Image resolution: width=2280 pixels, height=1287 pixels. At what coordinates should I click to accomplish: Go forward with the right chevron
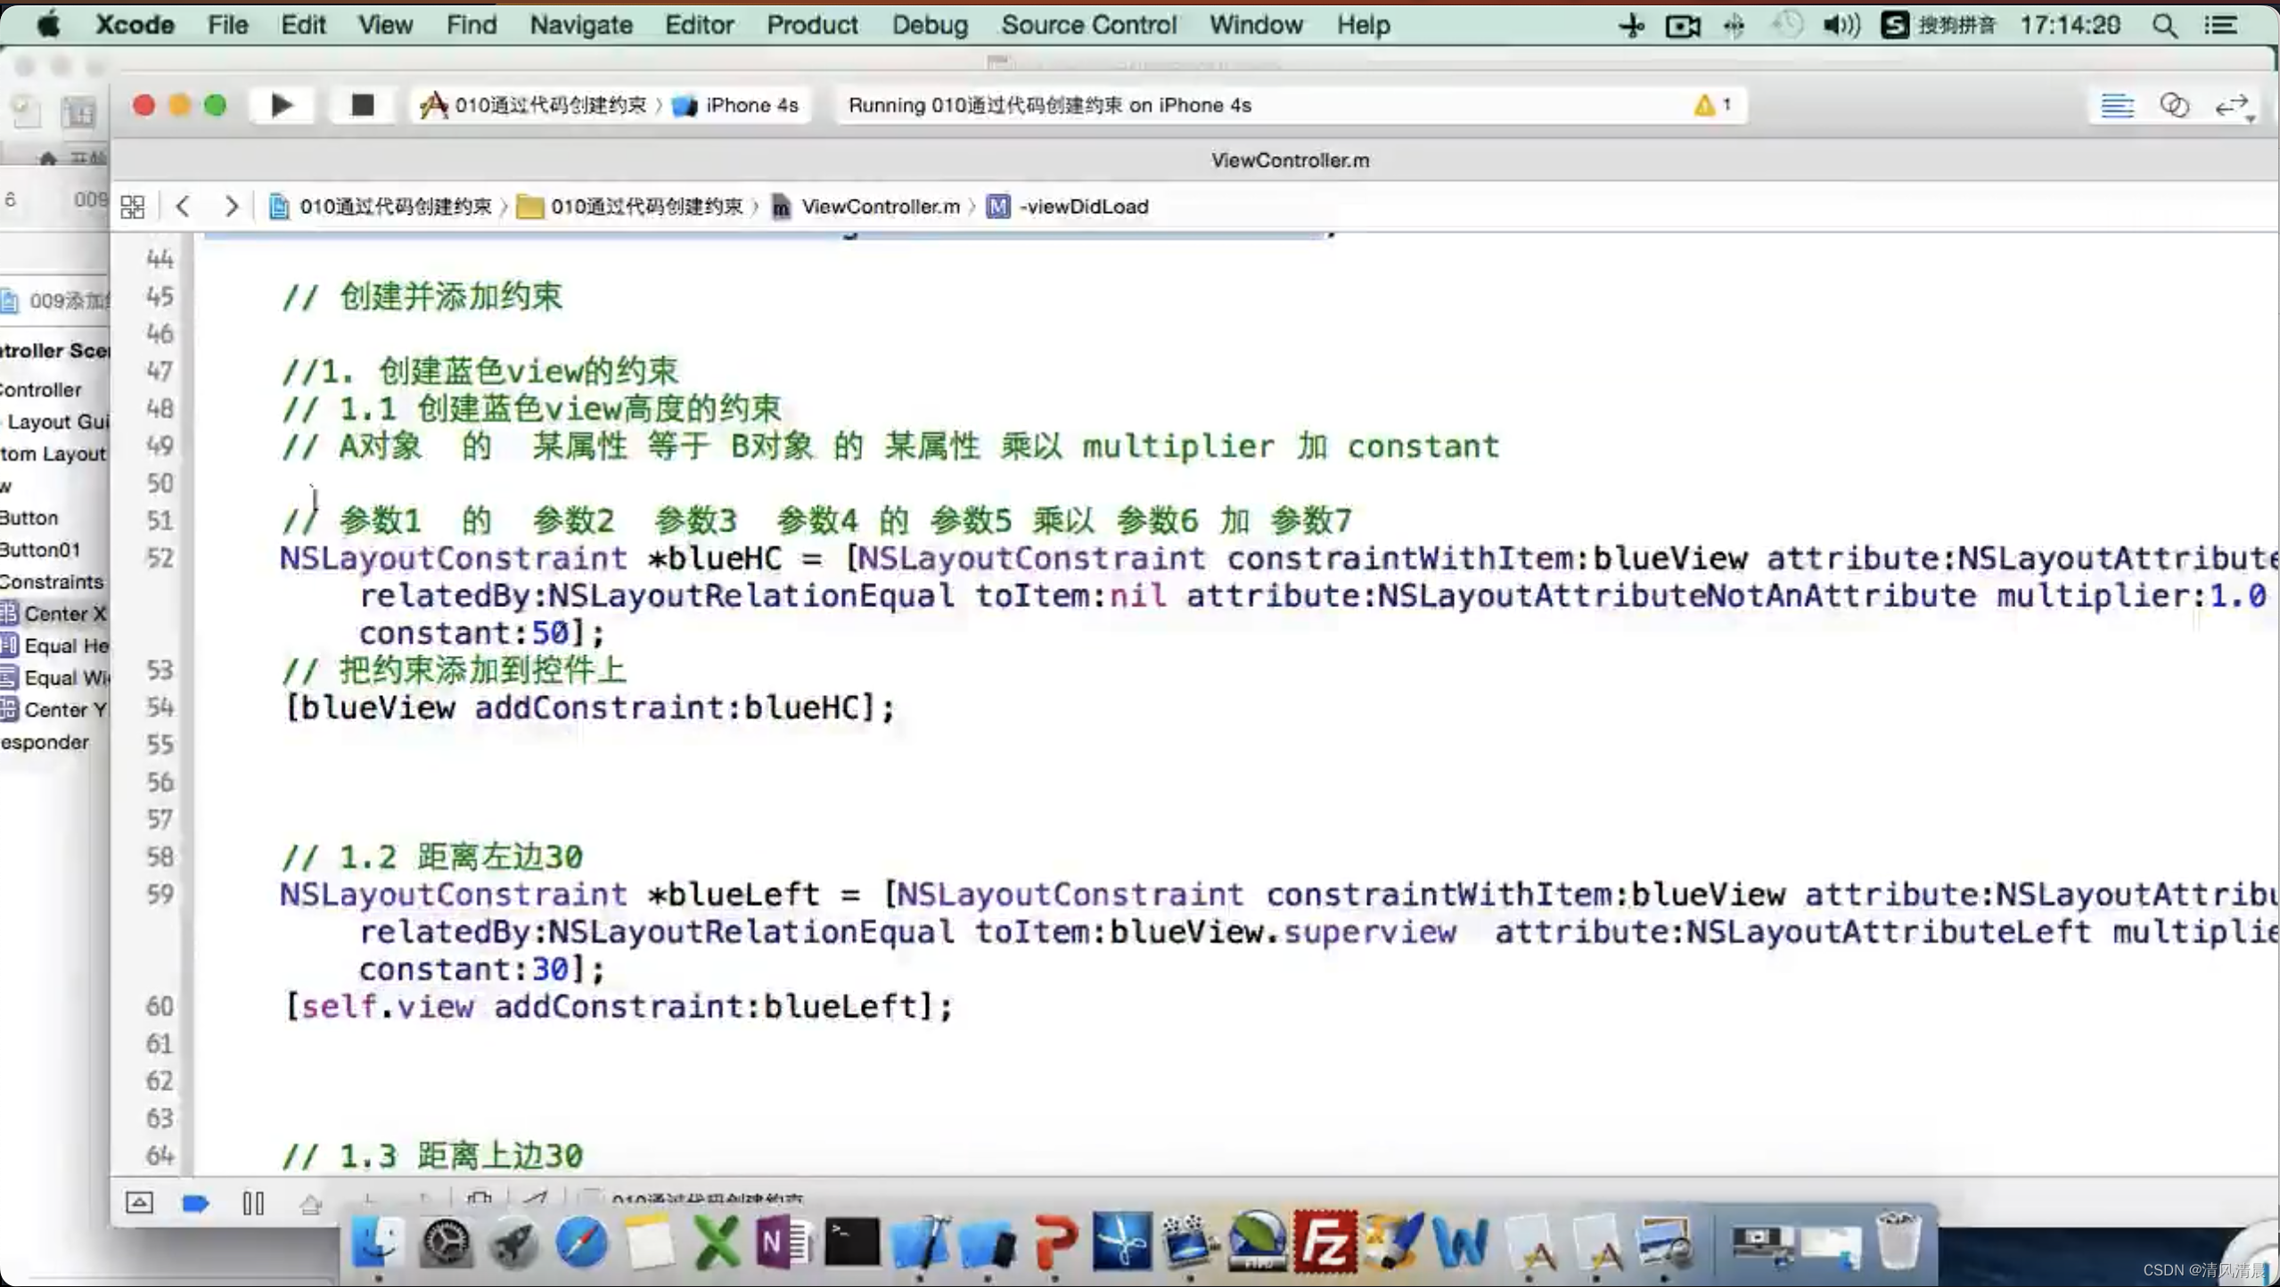click(232, 207)
